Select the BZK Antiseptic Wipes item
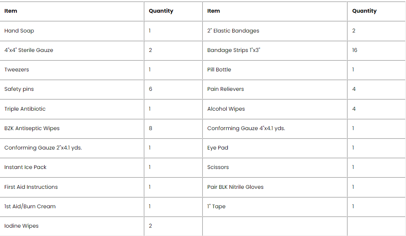Image resolution: width=406 pixels, height=236 pixels. (x=32, y=129)
